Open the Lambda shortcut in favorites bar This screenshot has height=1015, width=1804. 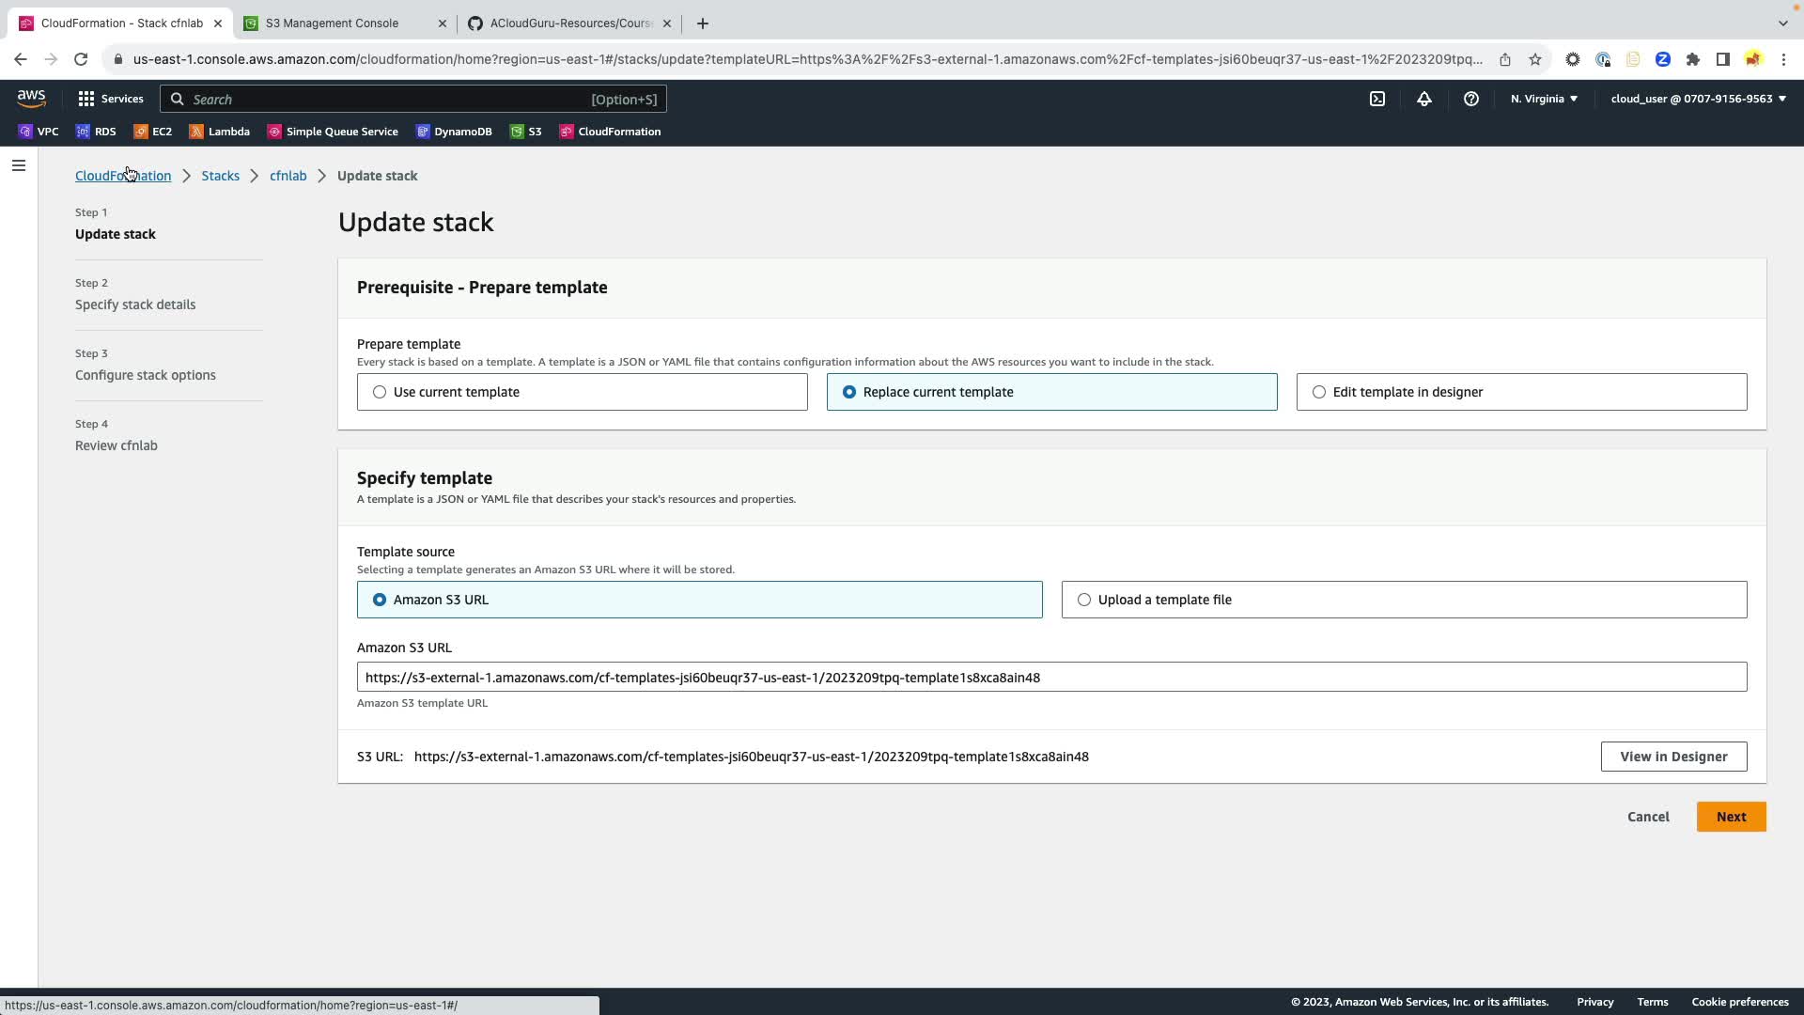click(219, 132)
